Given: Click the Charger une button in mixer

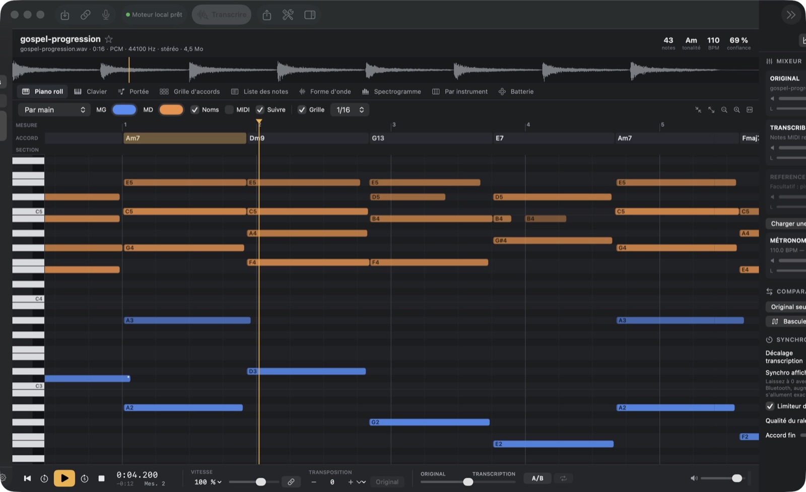Looking at the screenshot, I should [786, 224].
